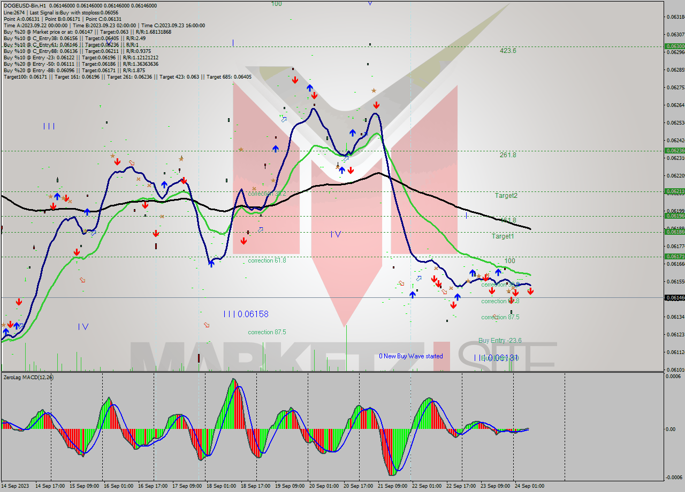Click the 423.6 Fibonacci level label
Screen dimensions: 685x492
[508, 51]
